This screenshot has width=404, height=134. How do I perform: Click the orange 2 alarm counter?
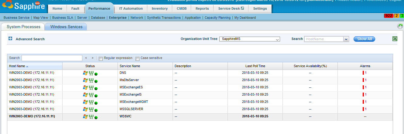coord(396,16)
